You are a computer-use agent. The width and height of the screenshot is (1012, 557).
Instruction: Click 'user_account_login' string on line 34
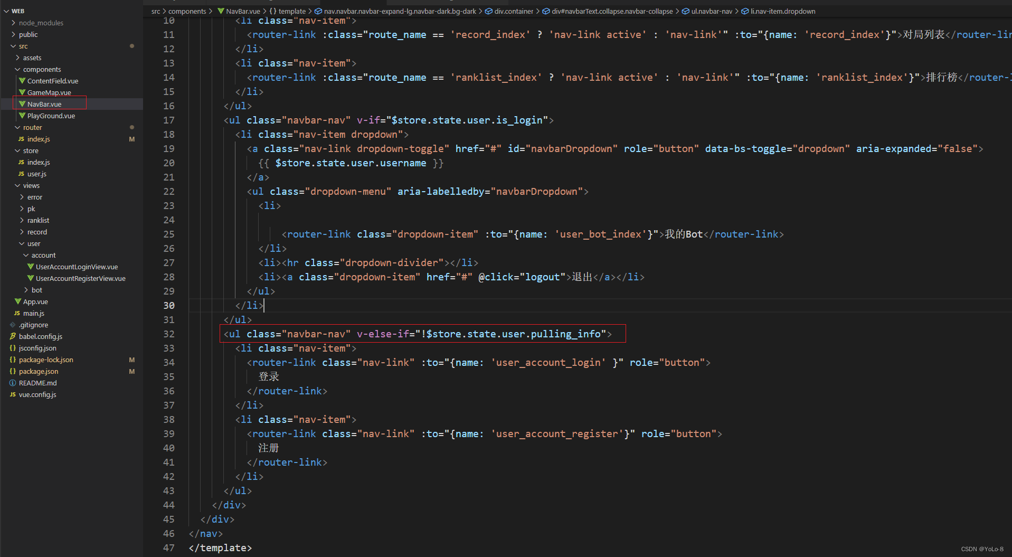(x=548, y=362)
